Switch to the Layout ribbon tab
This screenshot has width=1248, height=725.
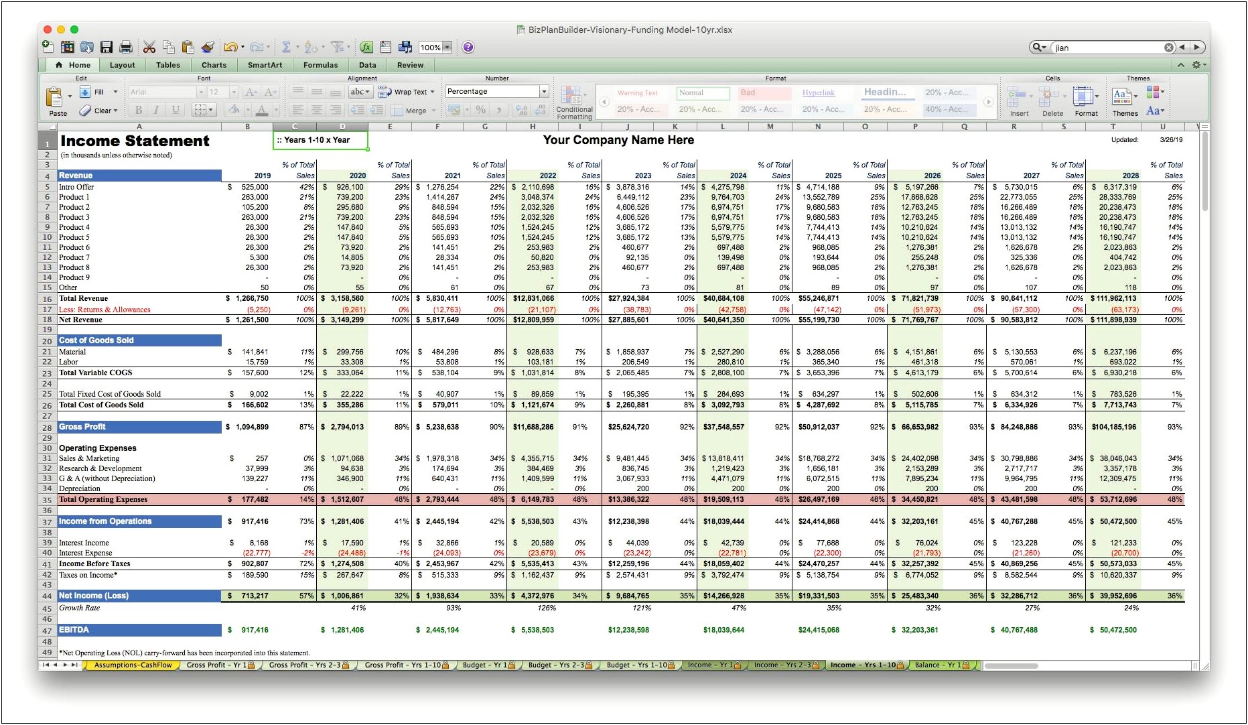click(122, 65)
